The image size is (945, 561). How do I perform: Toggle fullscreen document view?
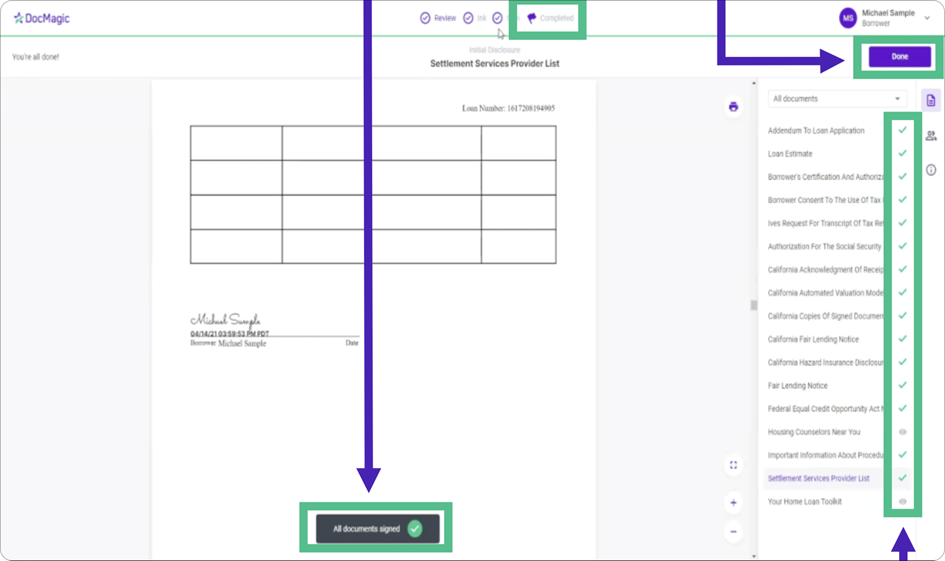click(x=734, y=465)
